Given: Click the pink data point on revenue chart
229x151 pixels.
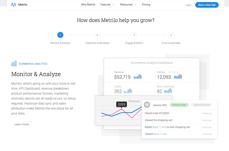Looking at the screenshot, I should pyautogui.click(x=122, y=109).
